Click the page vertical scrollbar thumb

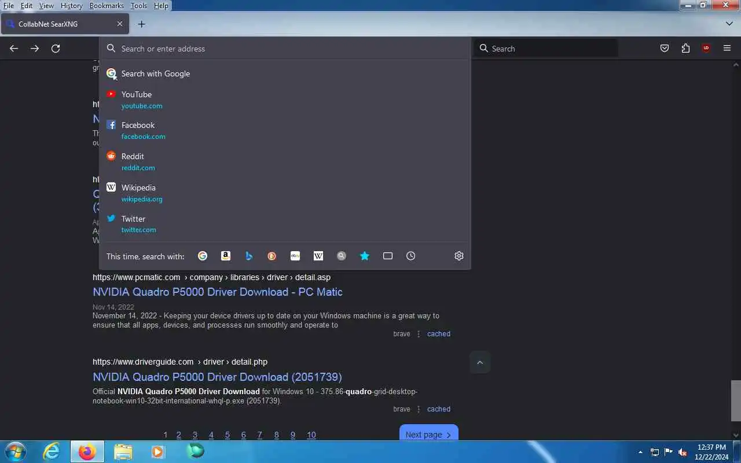(735, 401)
